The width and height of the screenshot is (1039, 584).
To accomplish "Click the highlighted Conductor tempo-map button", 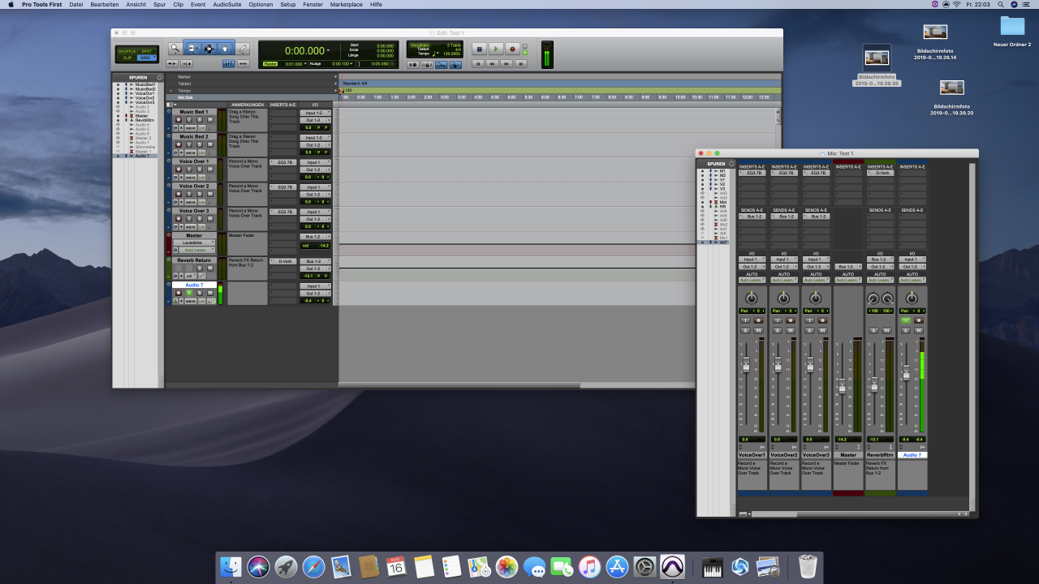I will click(455, 65).
